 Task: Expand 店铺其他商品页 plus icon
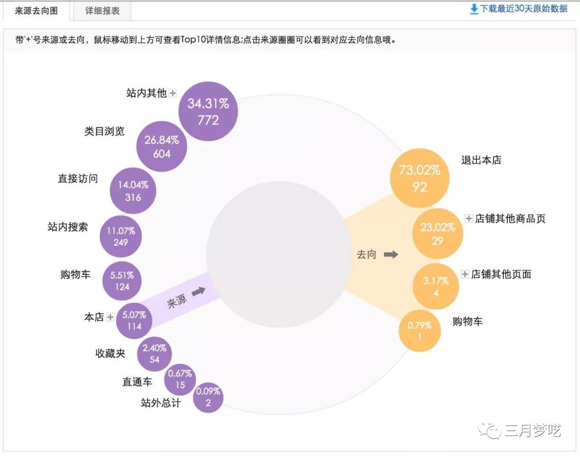coord(469,219)
